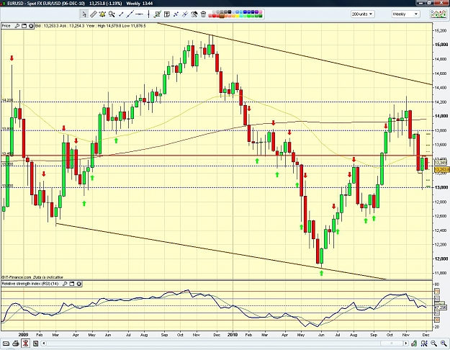
Task: Click the first icon in bottom-left bar
Action: pos(6,343)
